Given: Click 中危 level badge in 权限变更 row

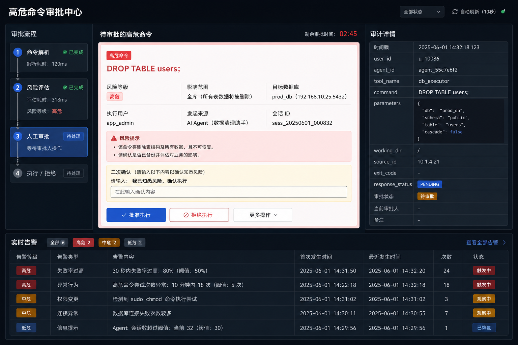Looking at the screenshot, I should point(26,299).
